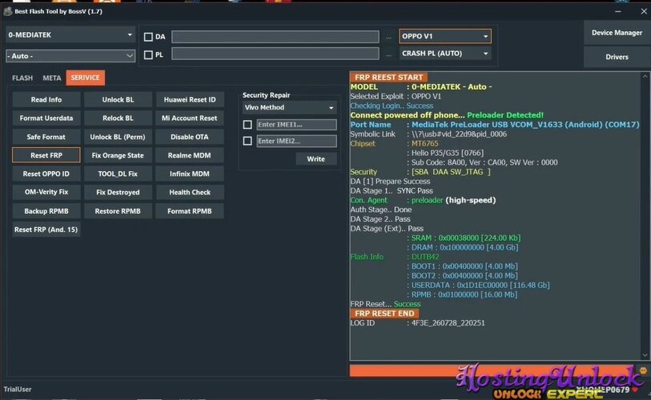This screenshot has width=651, height=400.
Task: Click the Drivers button
Action: pos(617,57)
